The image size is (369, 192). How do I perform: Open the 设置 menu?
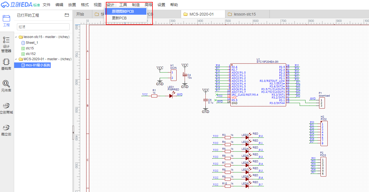point(161,5)
